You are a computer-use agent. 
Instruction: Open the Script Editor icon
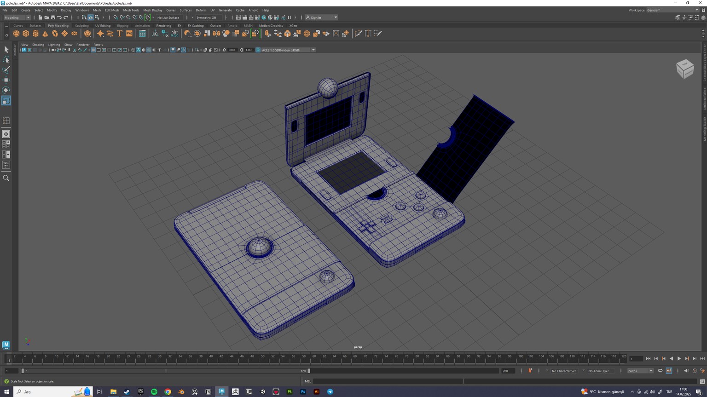click(702, 381)
